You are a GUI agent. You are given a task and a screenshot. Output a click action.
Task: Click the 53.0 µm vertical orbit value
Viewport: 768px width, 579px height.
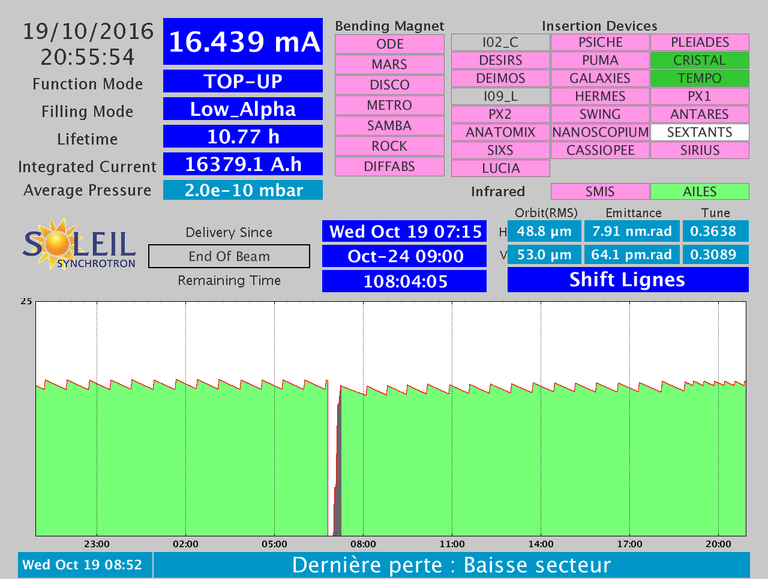click(544, 254)
